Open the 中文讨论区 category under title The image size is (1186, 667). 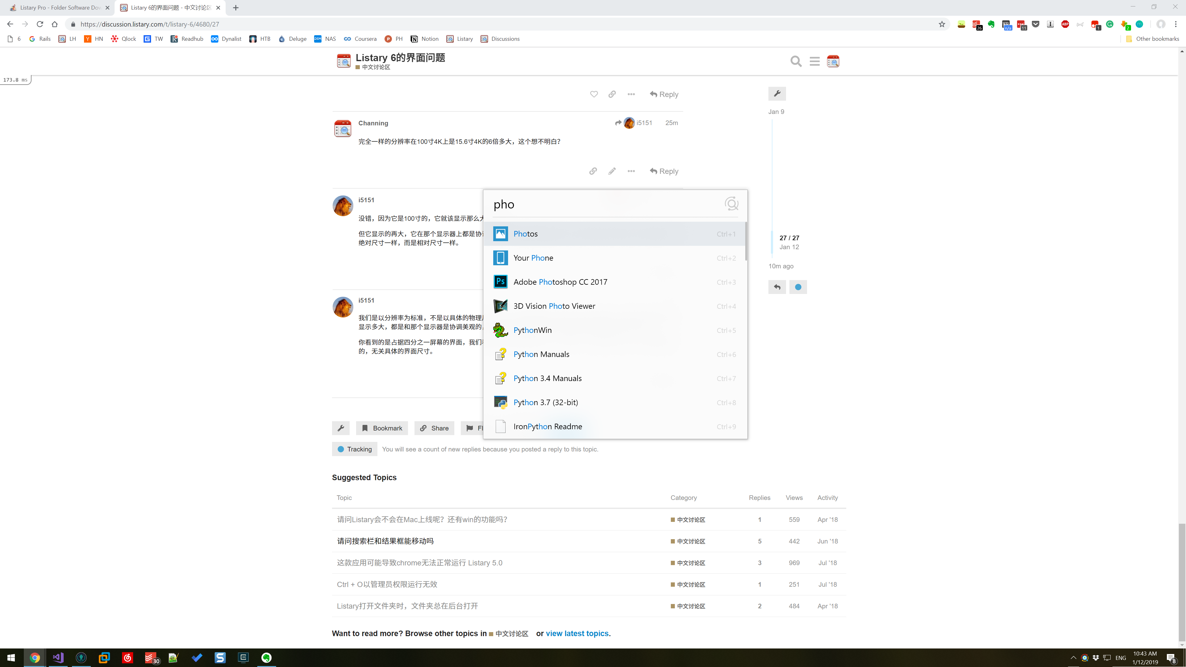(x=373, y=67)
